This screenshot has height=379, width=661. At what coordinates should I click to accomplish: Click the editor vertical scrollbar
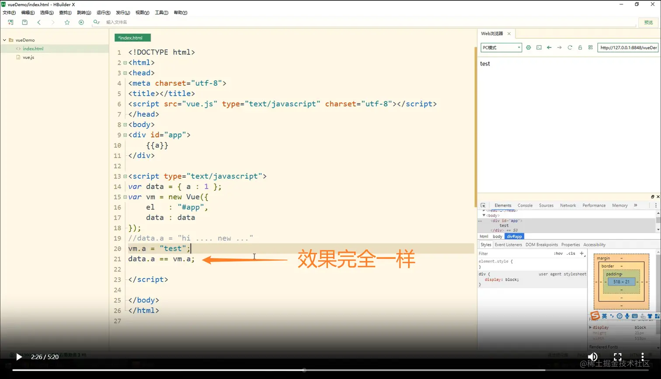coord(476,127)
